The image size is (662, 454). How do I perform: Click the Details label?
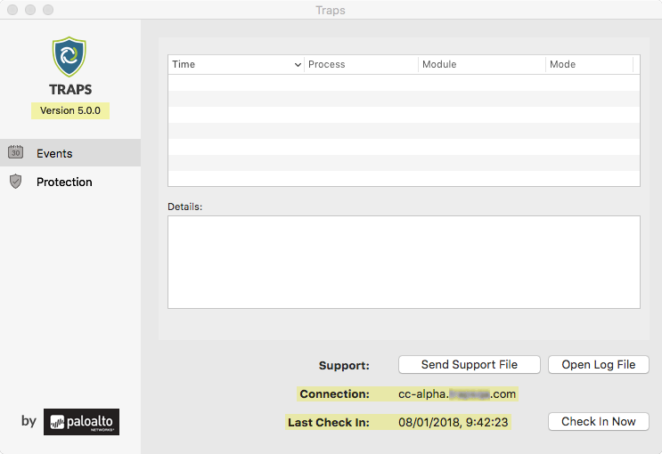(x=185, y=207)
